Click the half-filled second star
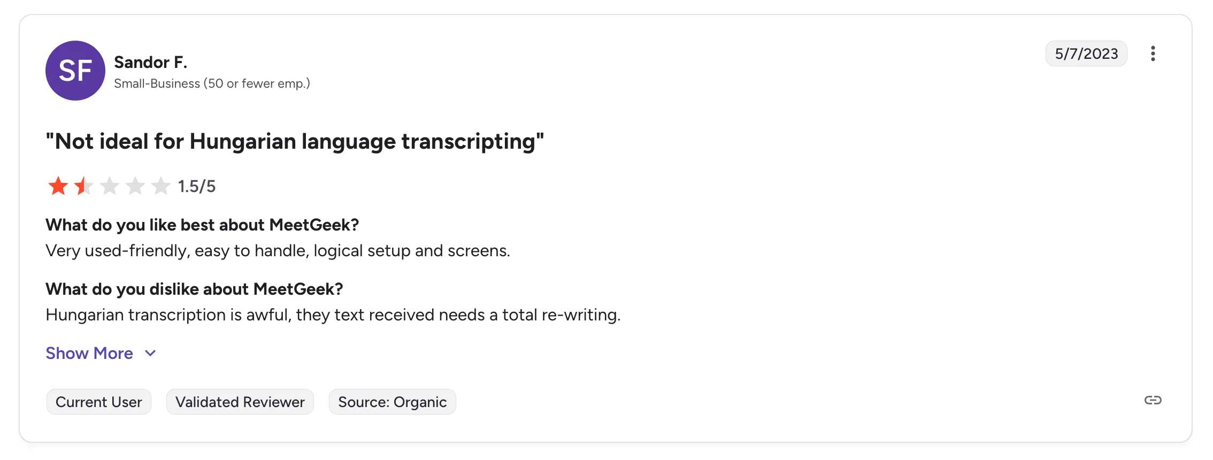The image size is (1213, 460). (85, 186)
